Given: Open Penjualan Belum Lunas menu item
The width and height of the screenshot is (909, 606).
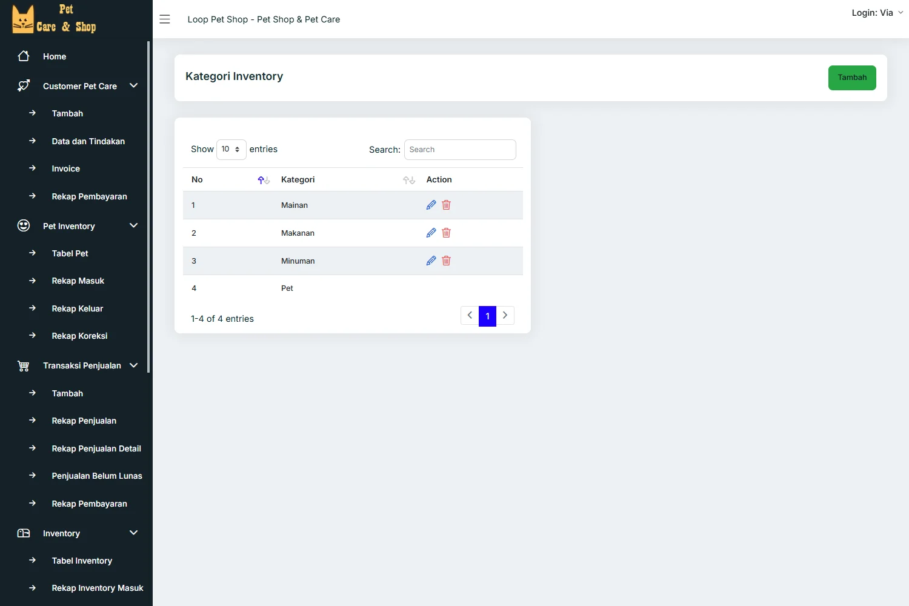Looking at the screenshot, I should coord(97,476).
